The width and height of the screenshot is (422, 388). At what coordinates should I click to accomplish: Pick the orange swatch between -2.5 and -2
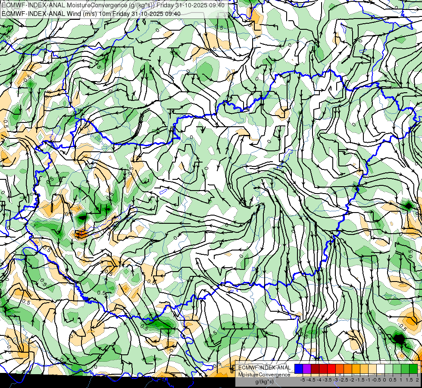(348, 369)
